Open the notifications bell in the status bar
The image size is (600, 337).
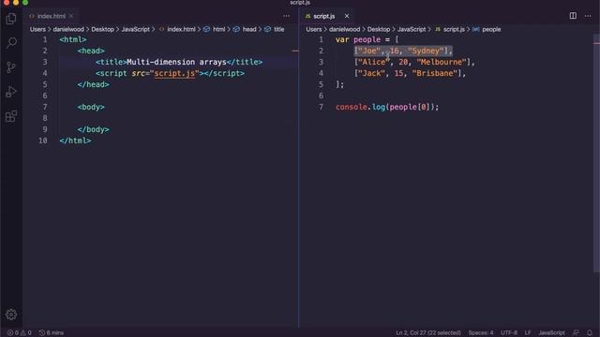(590, 333)
